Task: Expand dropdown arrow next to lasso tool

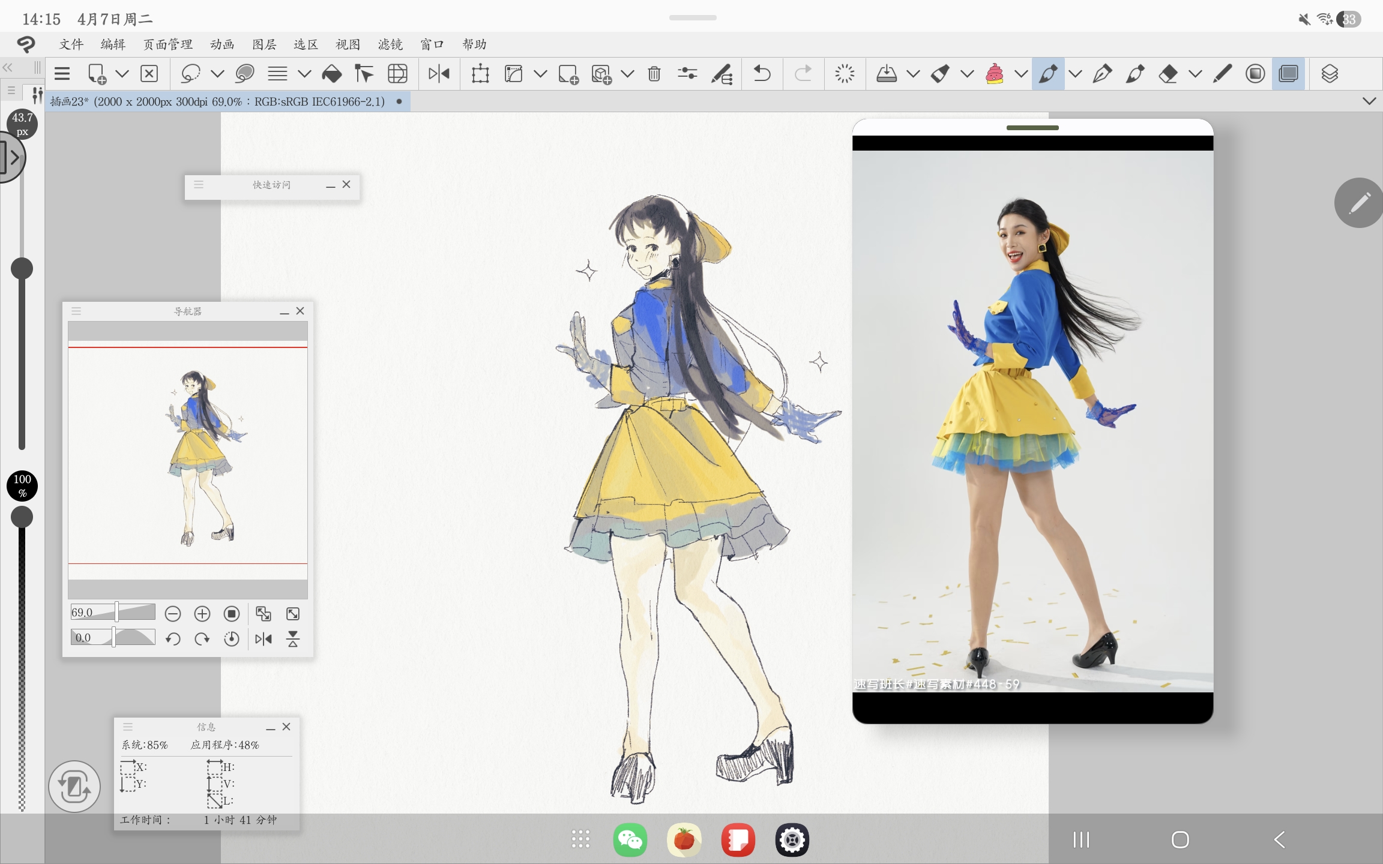Action: pyautogui.click(x=217, y=74)
